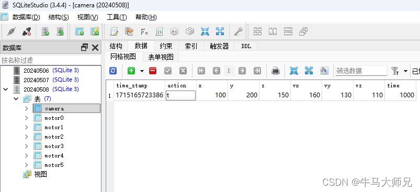Screen dimensions: 420x192
Task: Open the SQL editor toolbar icon
Action: tap(115, 31)
